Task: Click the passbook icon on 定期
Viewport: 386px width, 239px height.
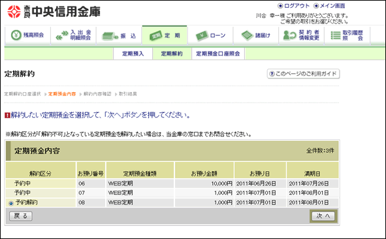Action: pyautogui.click(x=156, y=36)
